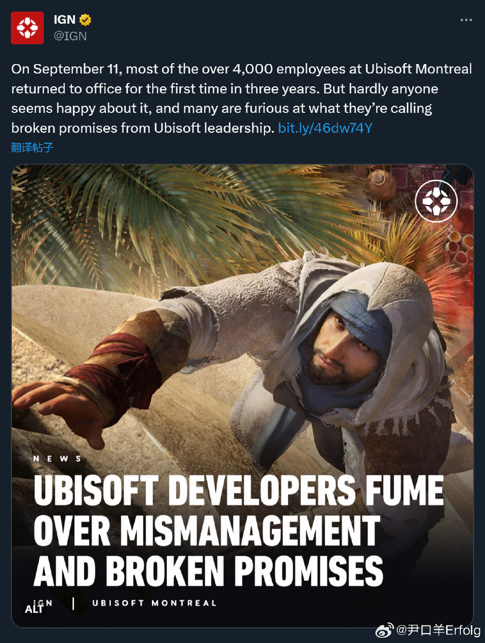Click the circular IGN logo on the image
485x643 pixels.
coord(436,201)
